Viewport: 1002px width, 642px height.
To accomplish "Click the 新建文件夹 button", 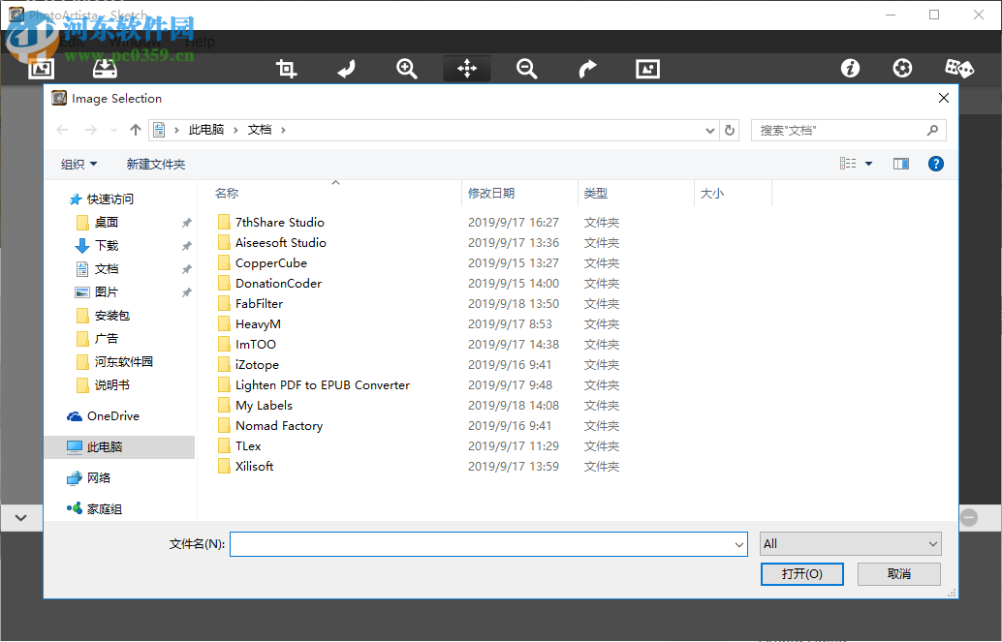I will click(x=156, y=165).
